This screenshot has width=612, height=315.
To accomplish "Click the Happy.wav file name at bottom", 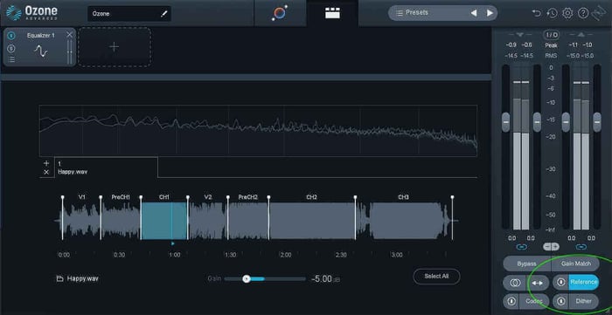I will pos(82,279).
